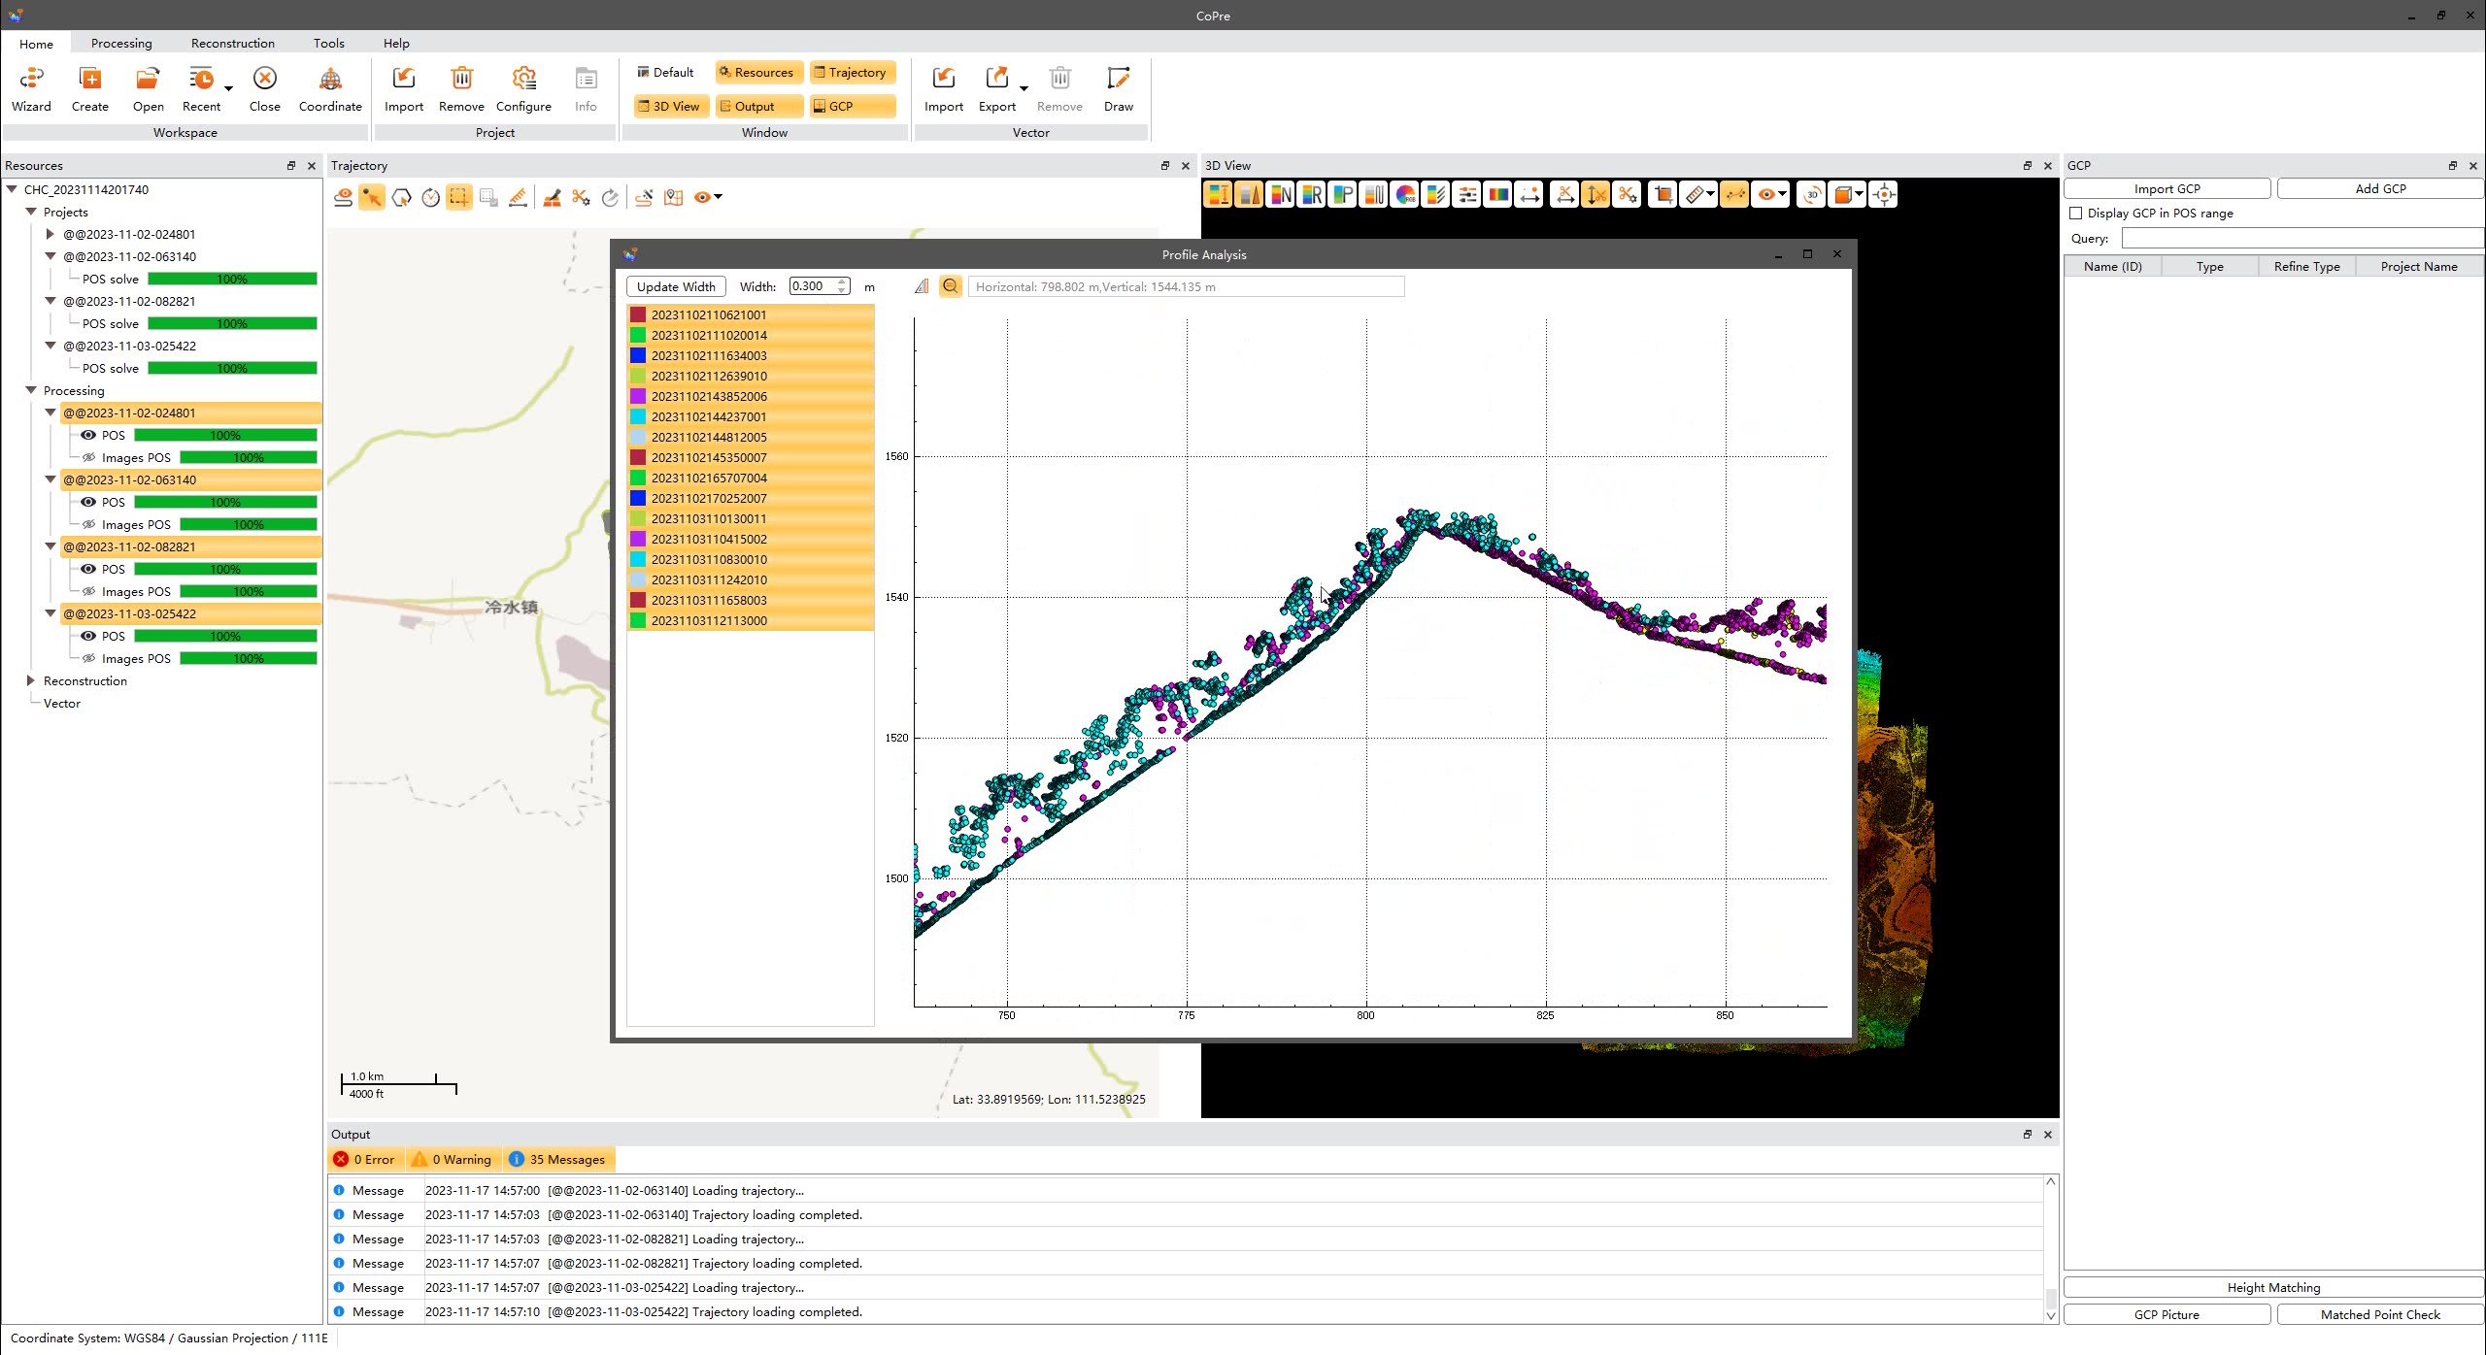Click the center target icon in 3D View
The height and width of the screenshot is (1355, 2486).
pos(1883,195)
